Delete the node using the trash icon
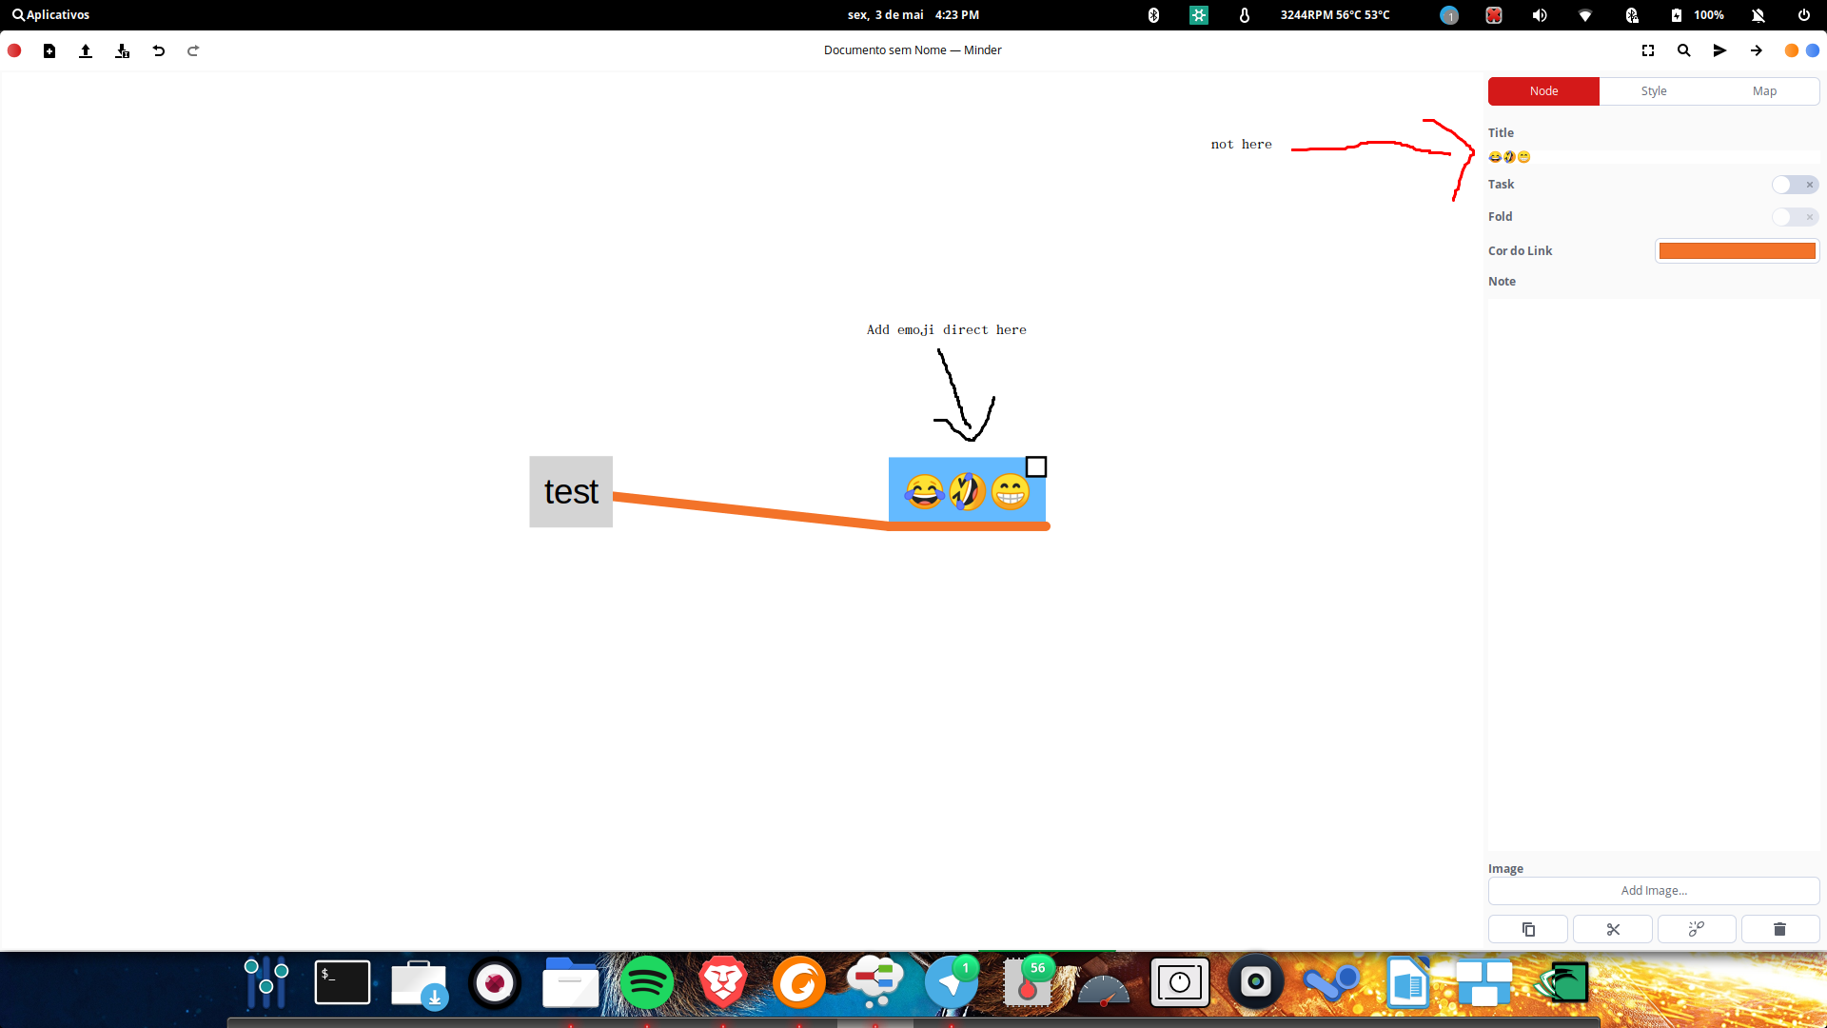Screen dimensions: 1827x1028 1780,928
